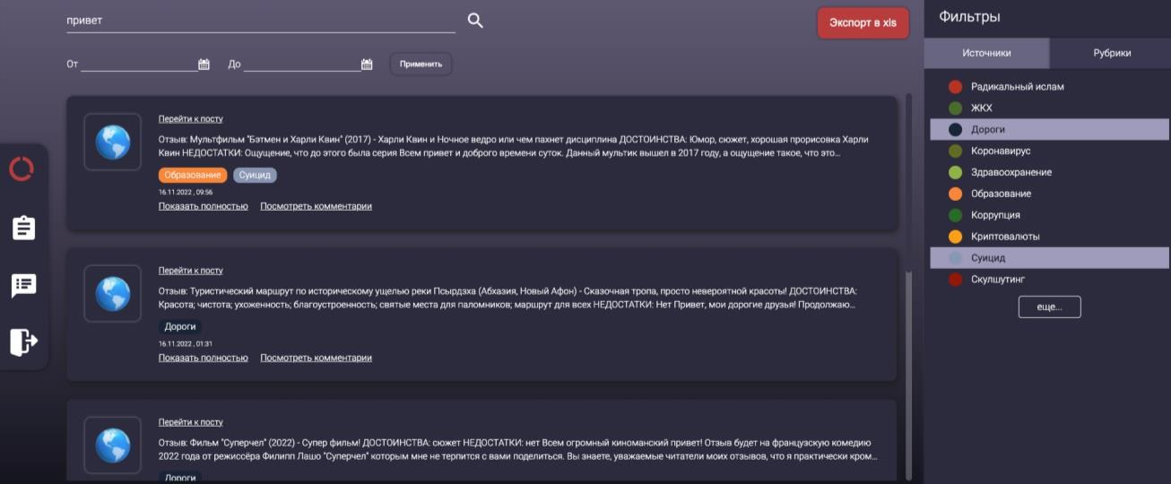Click the logout door icon in sidebar

pos(23,342)
